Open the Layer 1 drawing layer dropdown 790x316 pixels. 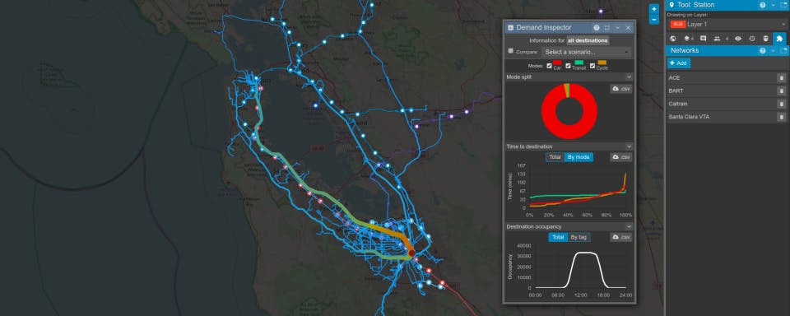(727, 24)
